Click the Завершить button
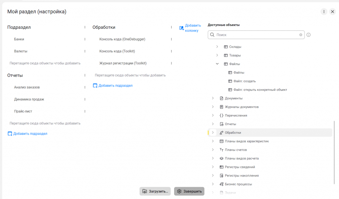 (189, 191)
